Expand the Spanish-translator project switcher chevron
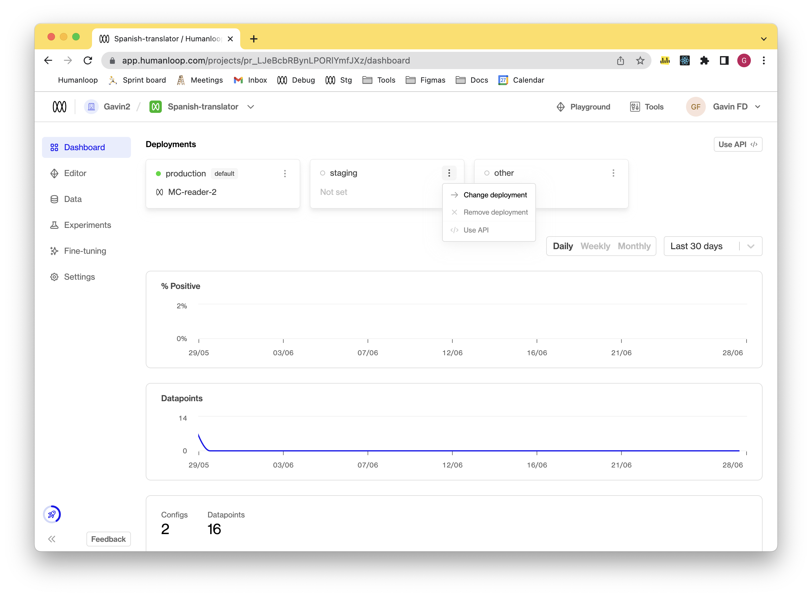 coord(250,107)
